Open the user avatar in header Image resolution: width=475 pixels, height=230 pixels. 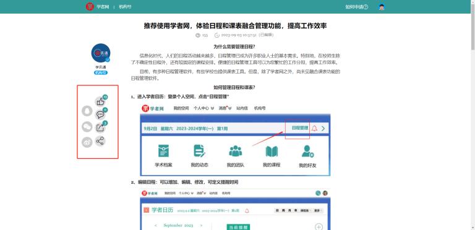click(382, 7)
